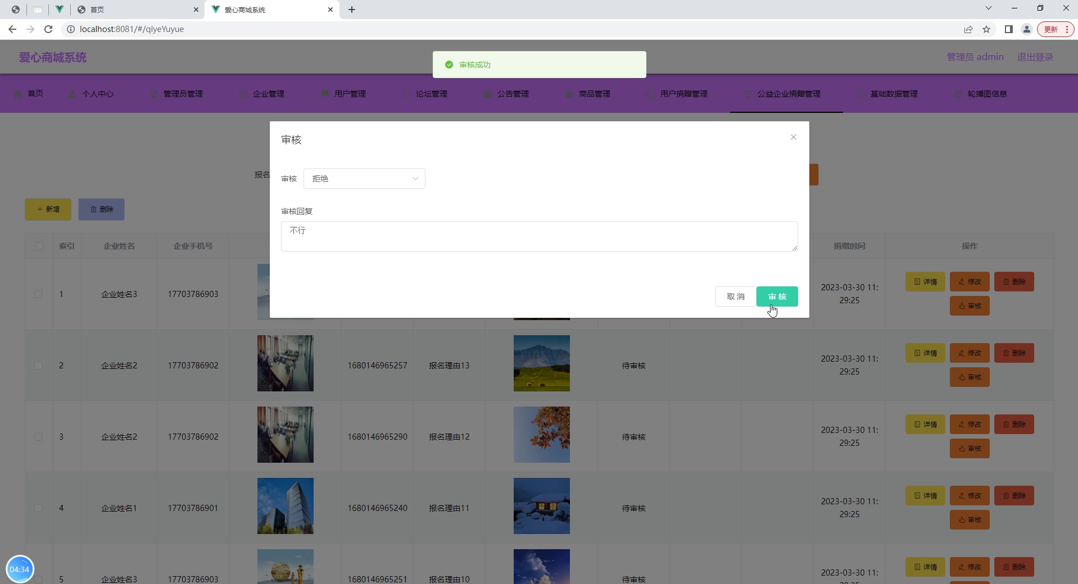Click the 管理员 admin label

[975, 57]
